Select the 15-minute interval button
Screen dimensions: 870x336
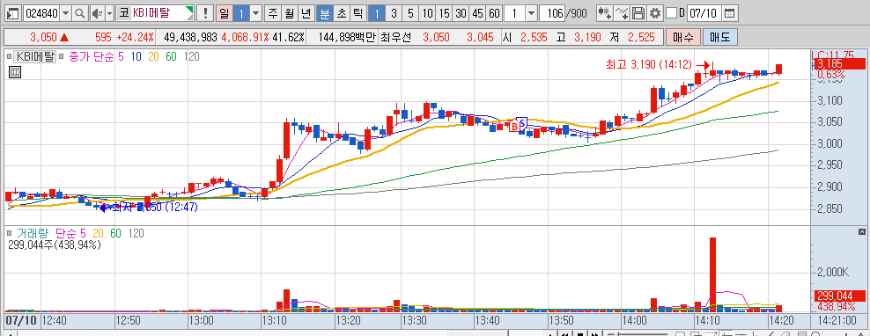tap(444, 12)
